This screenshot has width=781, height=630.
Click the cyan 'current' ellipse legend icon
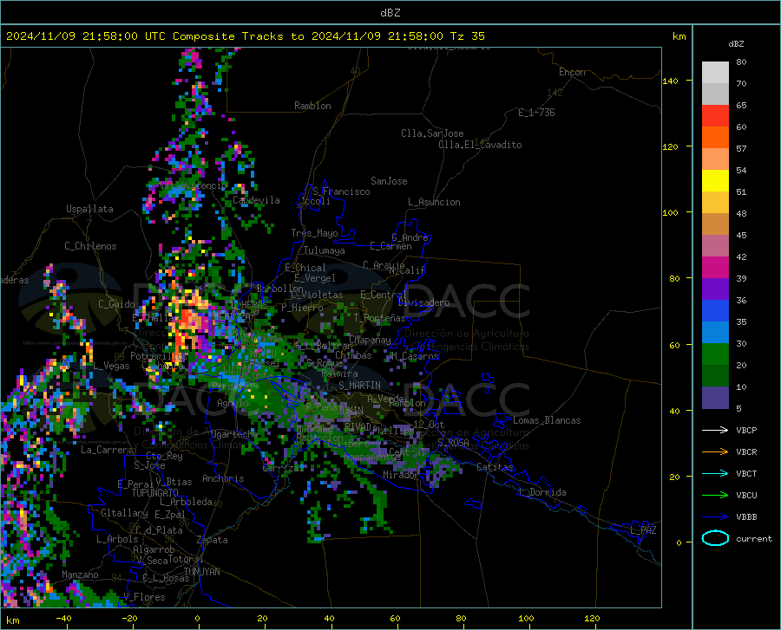point(715,538)
